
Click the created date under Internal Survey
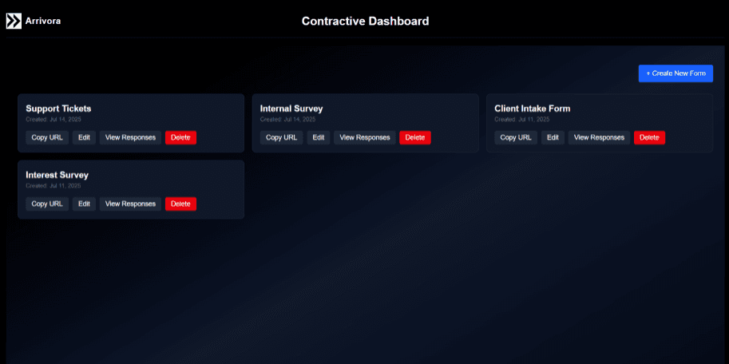click(287, 120)
